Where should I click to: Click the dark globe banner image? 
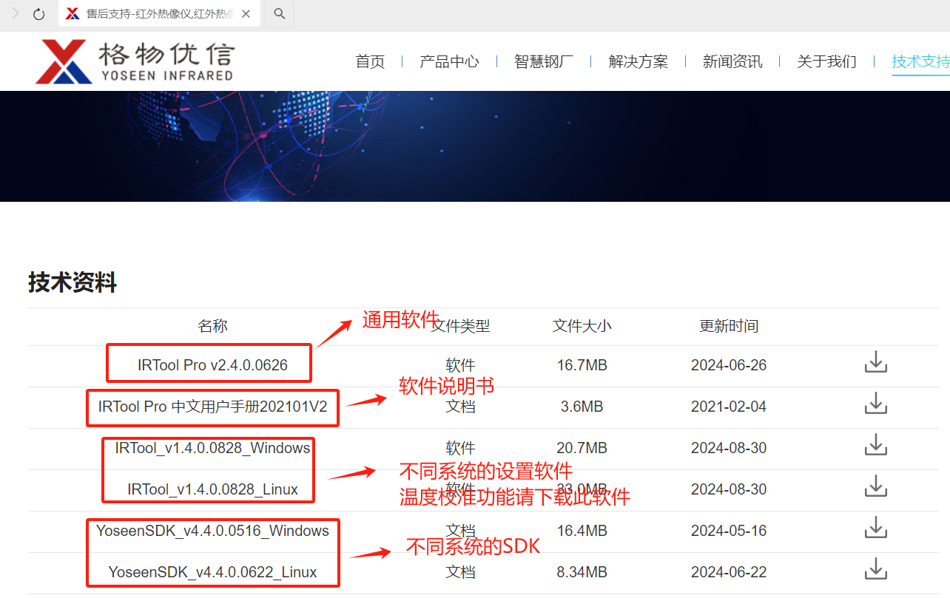tap(475, 146)
